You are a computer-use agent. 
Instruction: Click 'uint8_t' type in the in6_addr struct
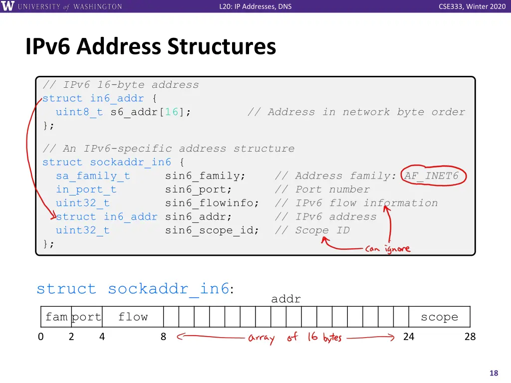pos(79,112)
